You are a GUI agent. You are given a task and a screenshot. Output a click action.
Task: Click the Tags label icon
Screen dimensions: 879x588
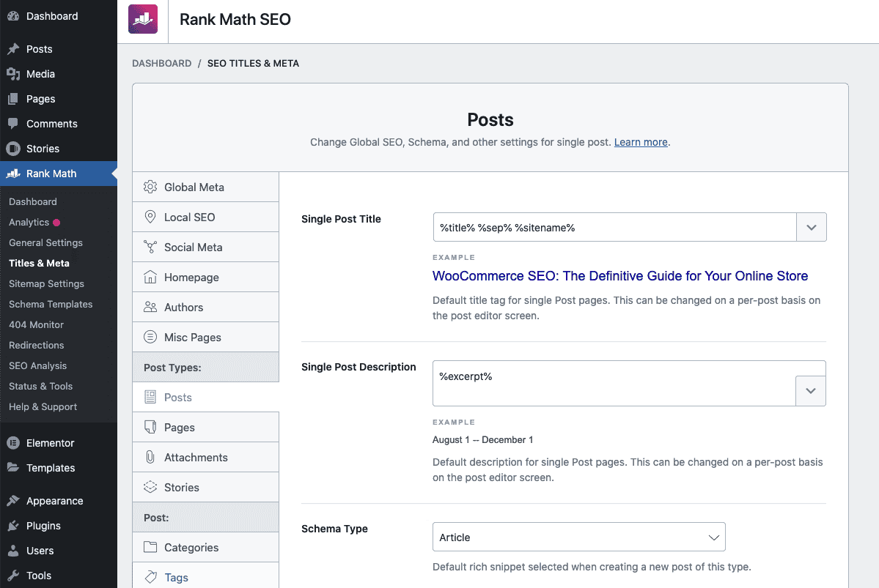(150, 577)
